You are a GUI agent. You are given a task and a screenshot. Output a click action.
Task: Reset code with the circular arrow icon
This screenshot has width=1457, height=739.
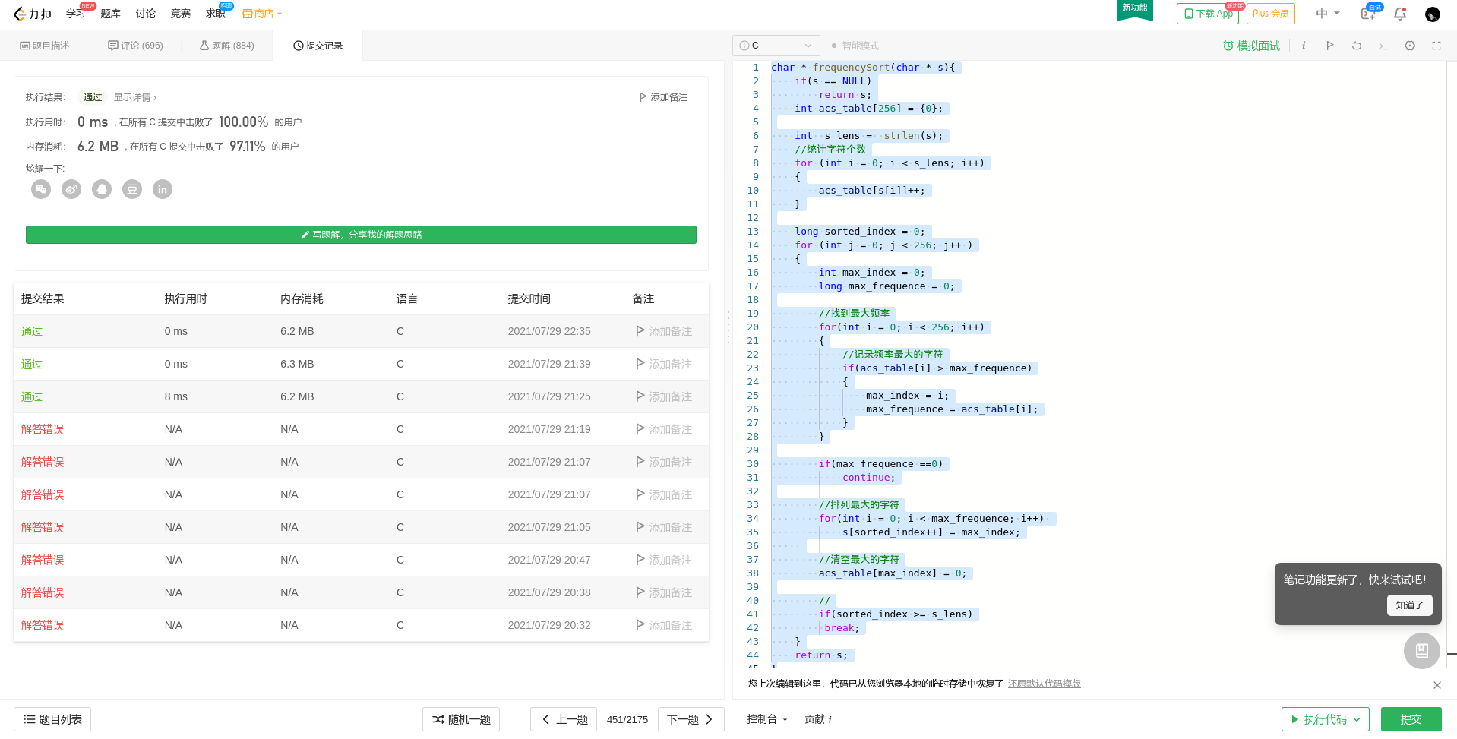1357,46
